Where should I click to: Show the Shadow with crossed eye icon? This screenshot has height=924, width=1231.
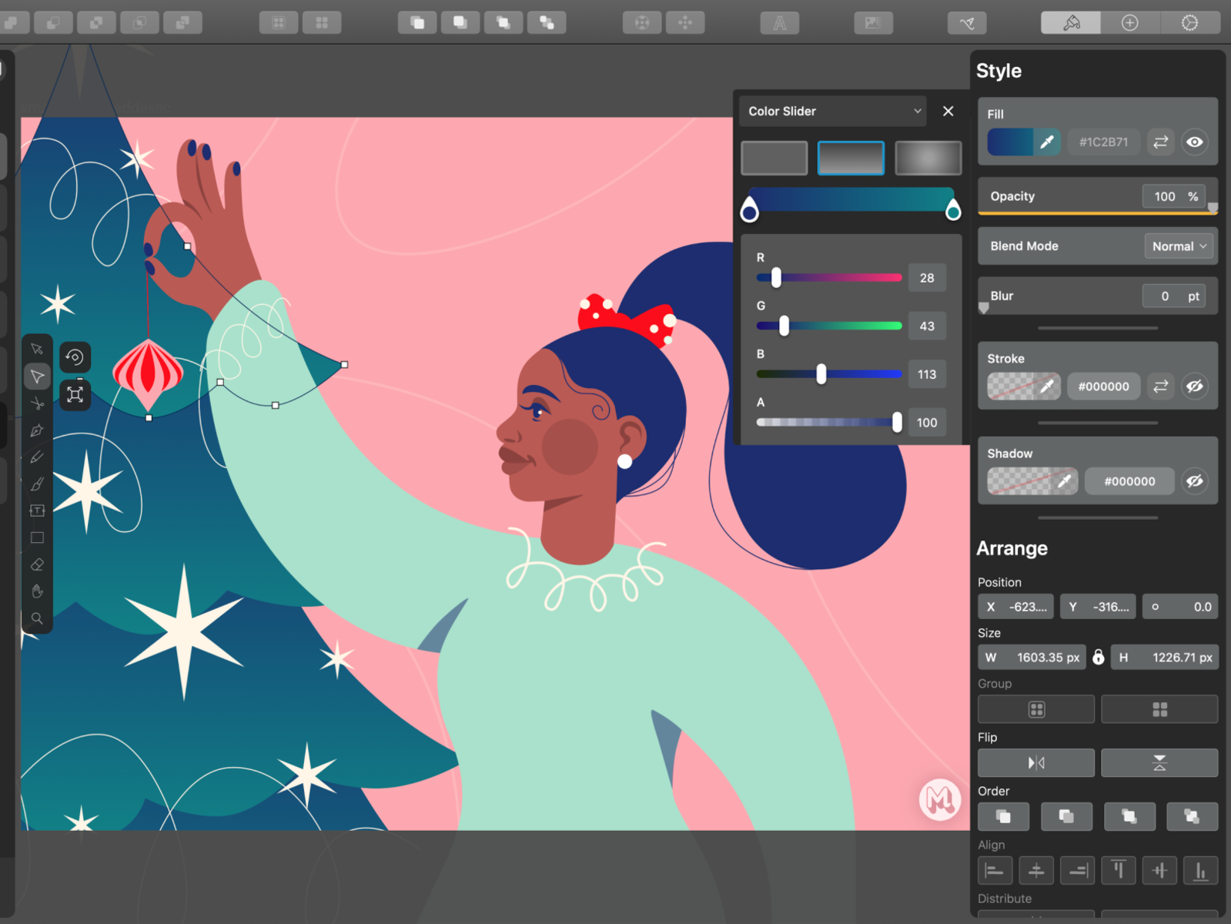coord(1194,481)
